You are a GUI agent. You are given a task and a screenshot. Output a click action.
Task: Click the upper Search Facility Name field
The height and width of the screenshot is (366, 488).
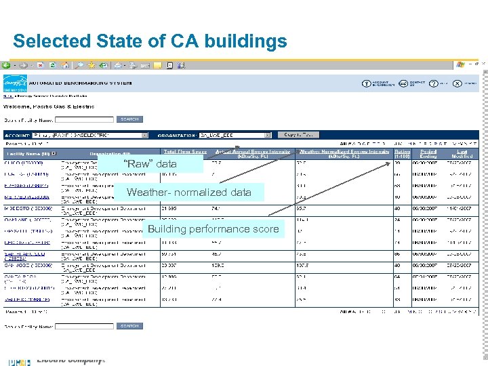click(x=84, y=119)
